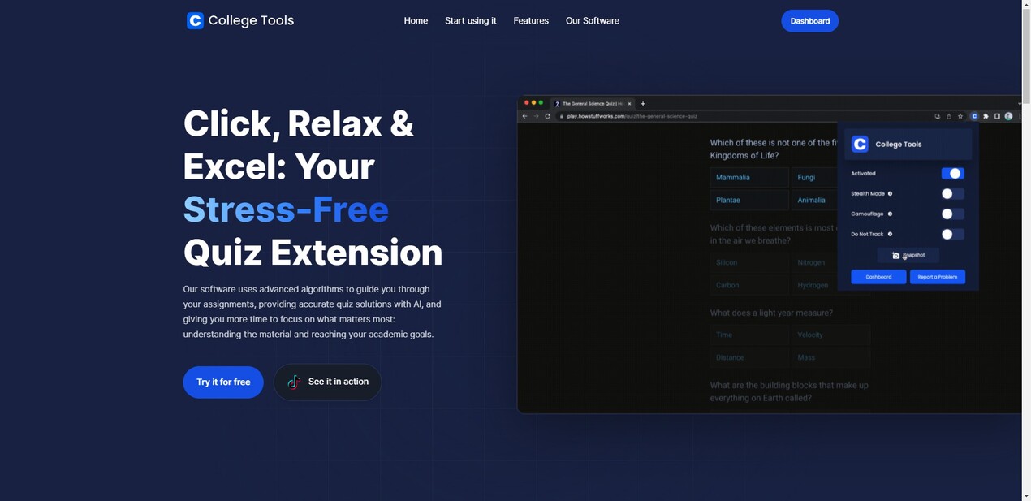1031x501 pixels.
Task: Toggle off the Activated switch
Action: coord(952,173)
